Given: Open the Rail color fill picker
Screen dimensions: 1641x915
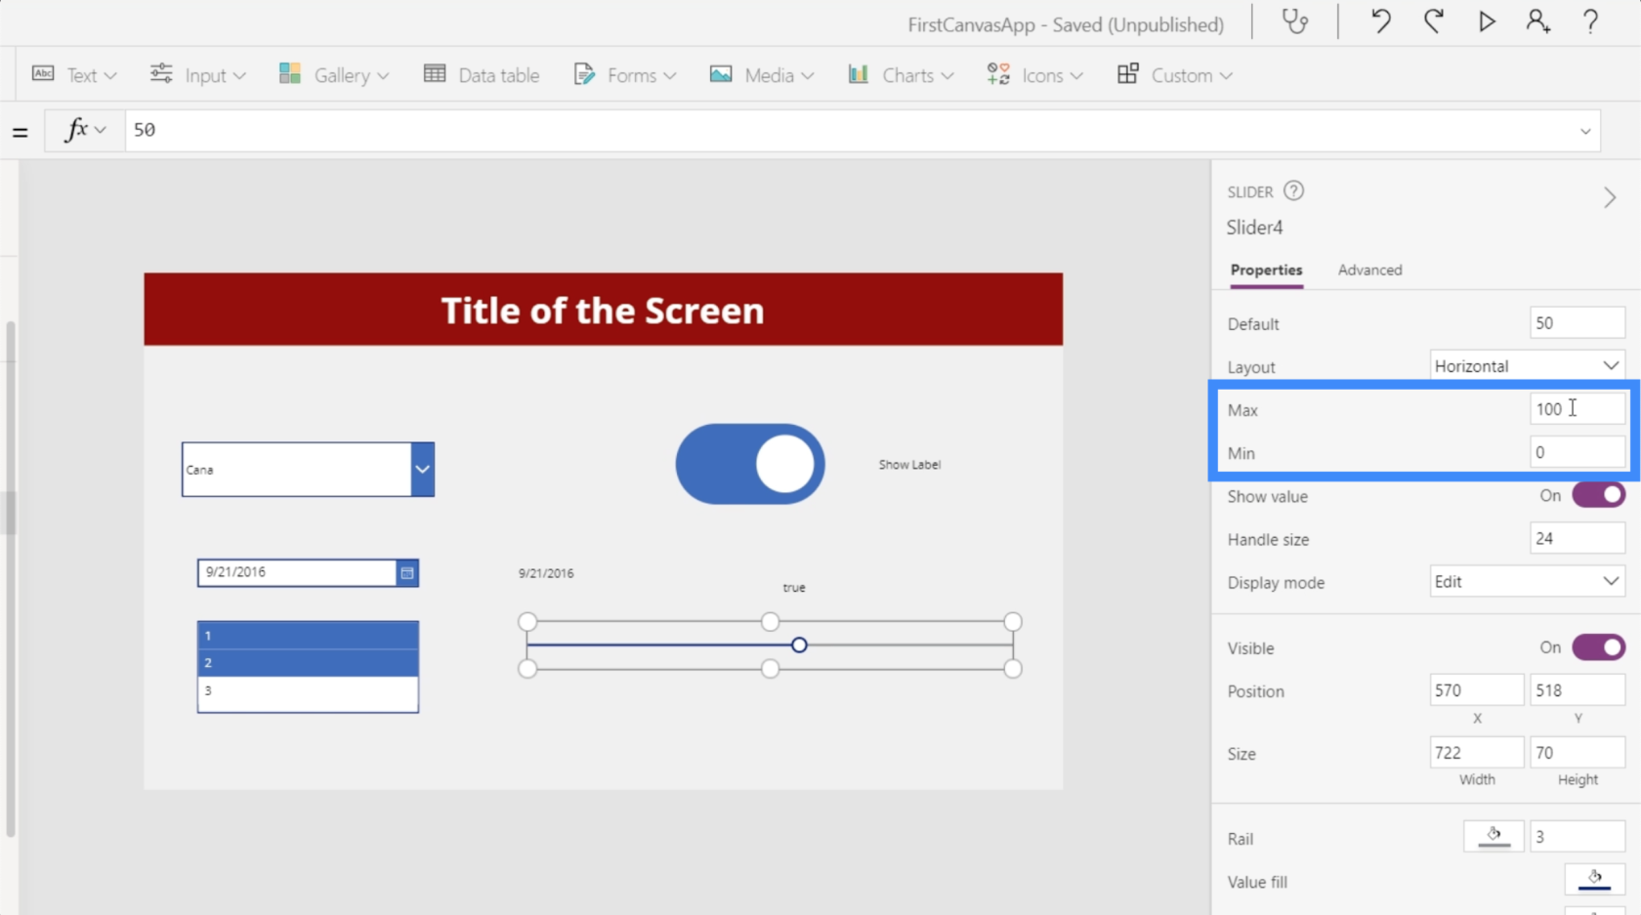Looking at the screenshot, I should click(x=1494, y=837).
